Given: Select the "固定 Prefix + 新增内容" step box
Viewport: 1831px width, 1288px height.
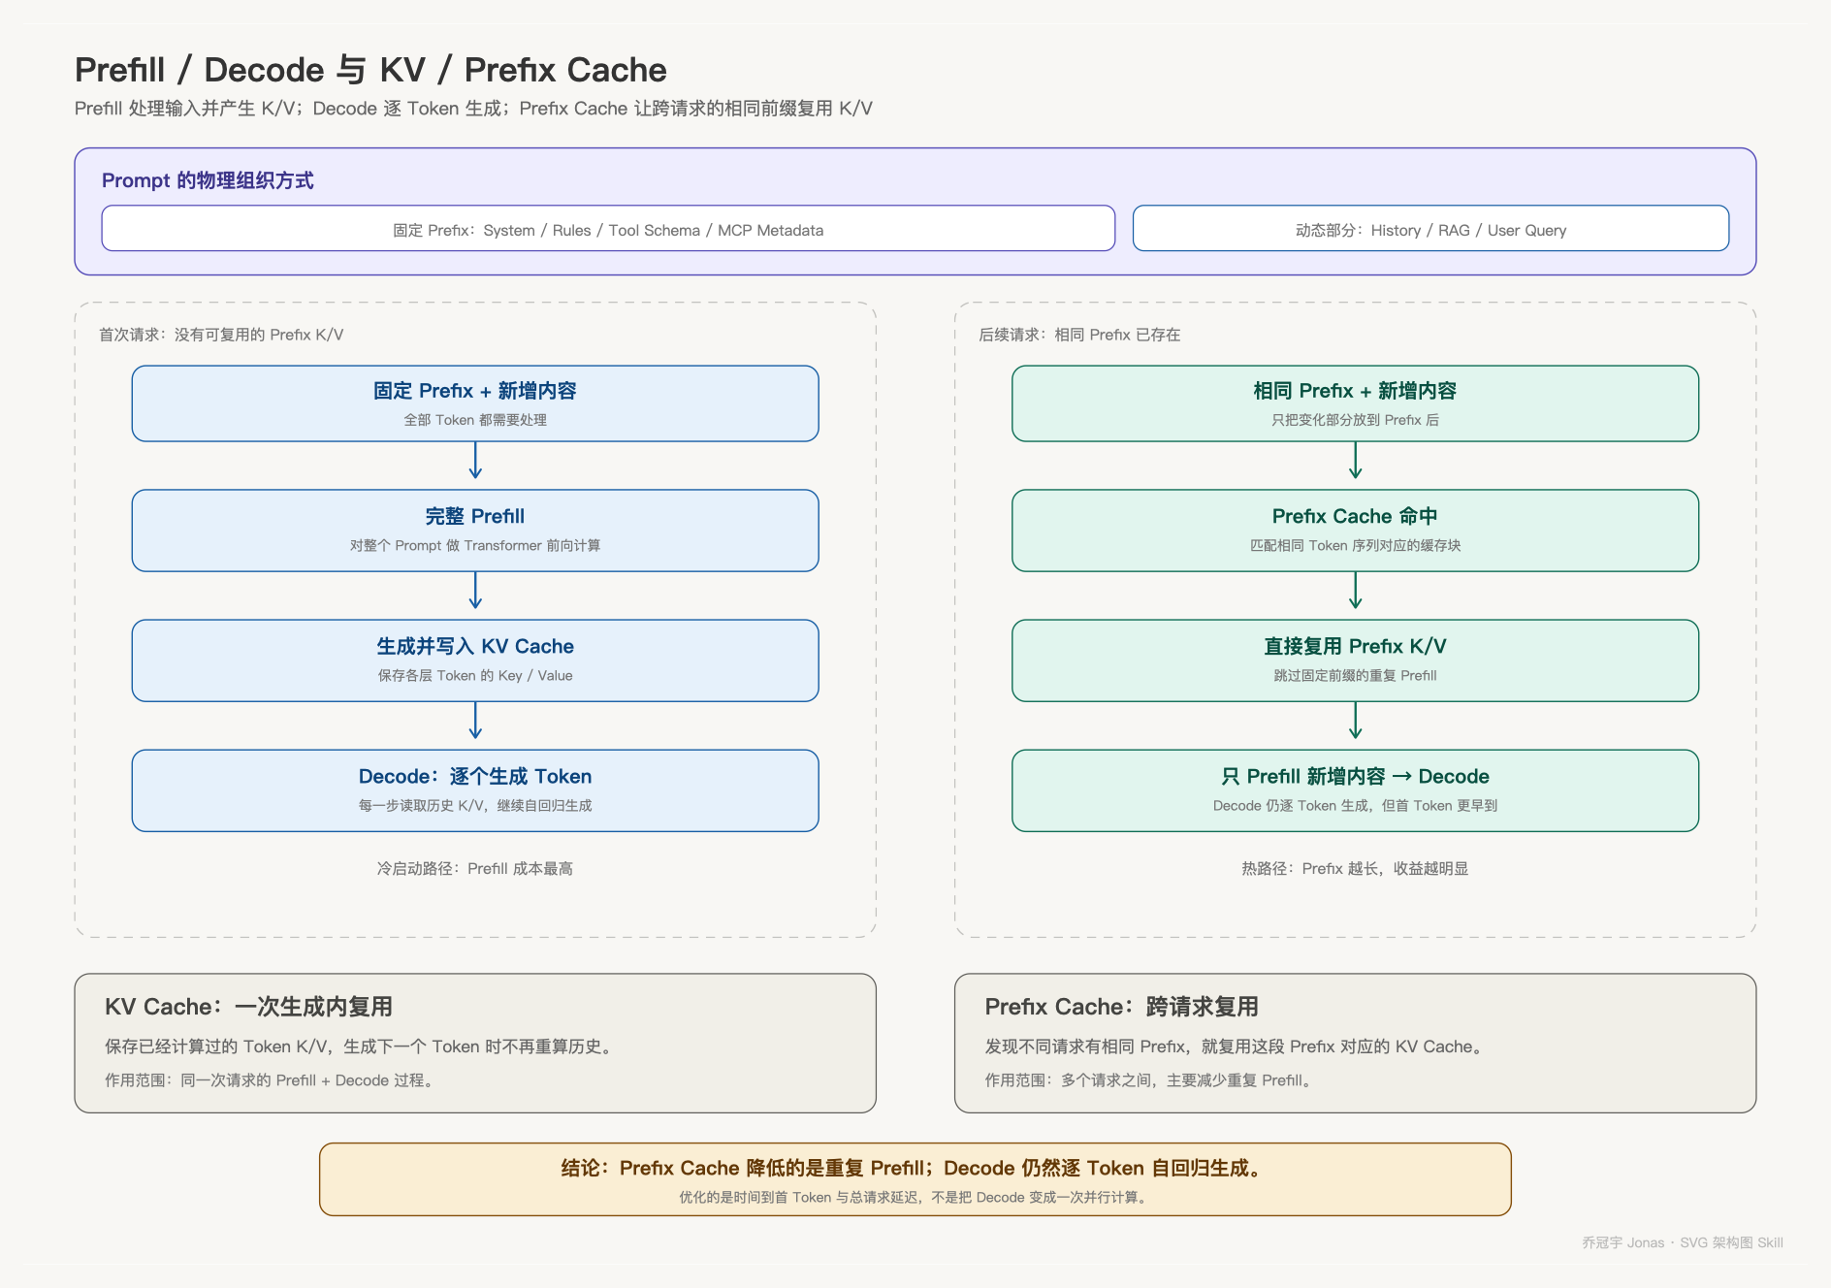Looking at the screenshot, I should [x=475, y=403].
